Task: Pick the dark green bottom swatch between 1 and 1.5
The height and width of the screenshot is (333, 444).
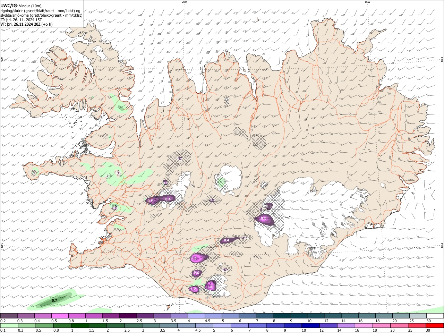Action: coord(80,326)
